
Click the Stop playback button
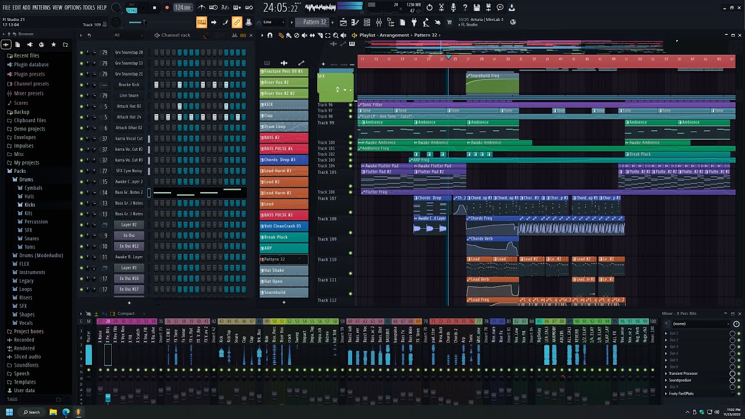pyautogui.click(x=154, y=8)
